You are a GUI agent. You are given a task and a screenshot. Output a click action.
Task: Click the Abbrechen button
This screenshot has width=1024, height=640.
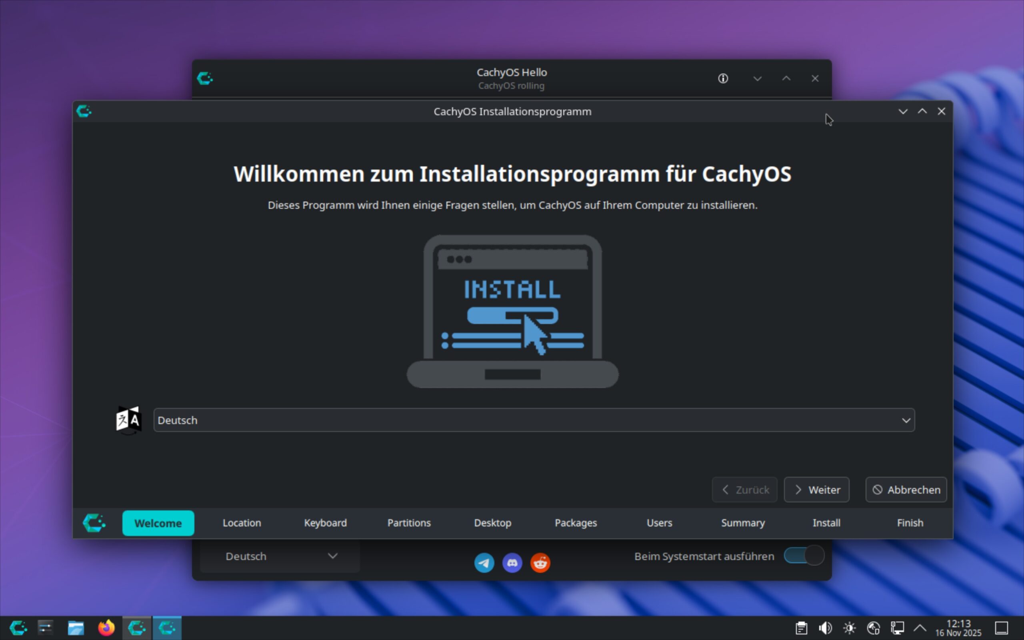coord(906,490)
